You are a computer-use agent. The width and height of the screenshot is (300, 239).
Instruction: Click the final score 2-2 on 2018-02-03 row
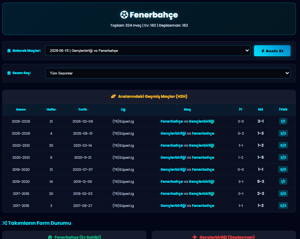tap(261, 194)
